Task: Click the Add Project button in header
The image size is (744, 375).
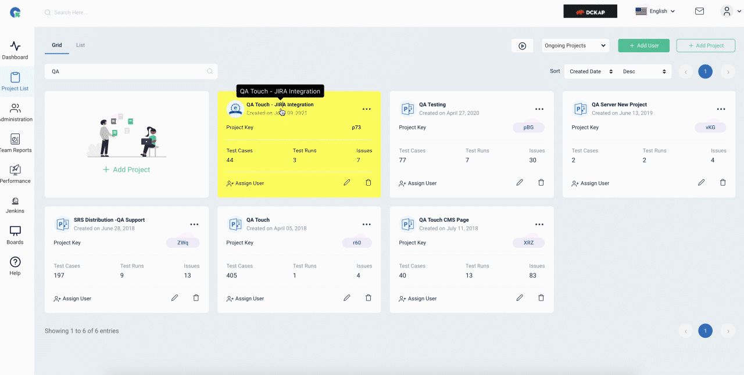Action: pos(706,45)
